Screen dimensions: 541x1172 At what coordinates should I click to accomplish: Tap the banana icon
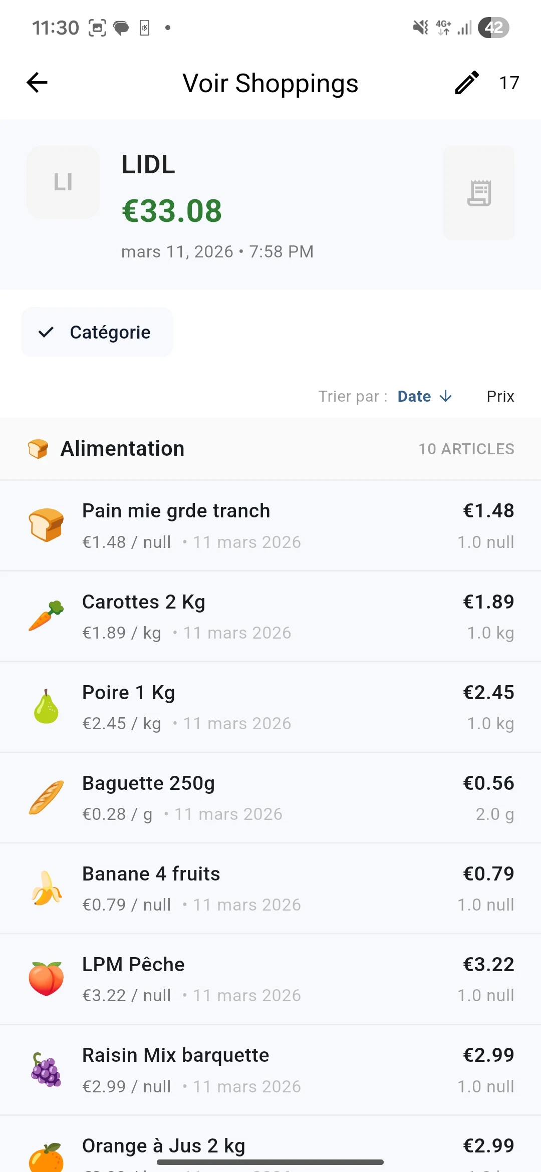point(46,889)
